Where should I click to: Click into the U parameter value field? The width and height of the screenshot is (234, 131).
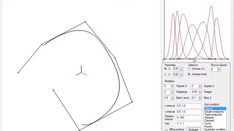coord(176,69)
